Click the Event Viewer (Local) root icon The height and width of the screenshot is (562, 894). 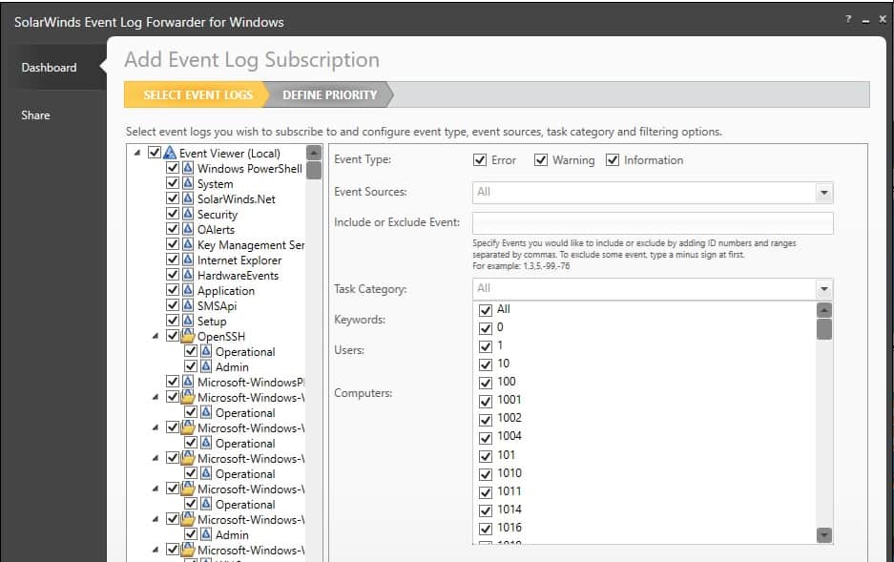(x=170, y=153)
